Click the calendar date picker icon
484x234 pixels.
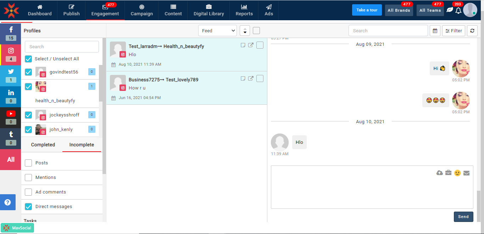coord(435,31)
